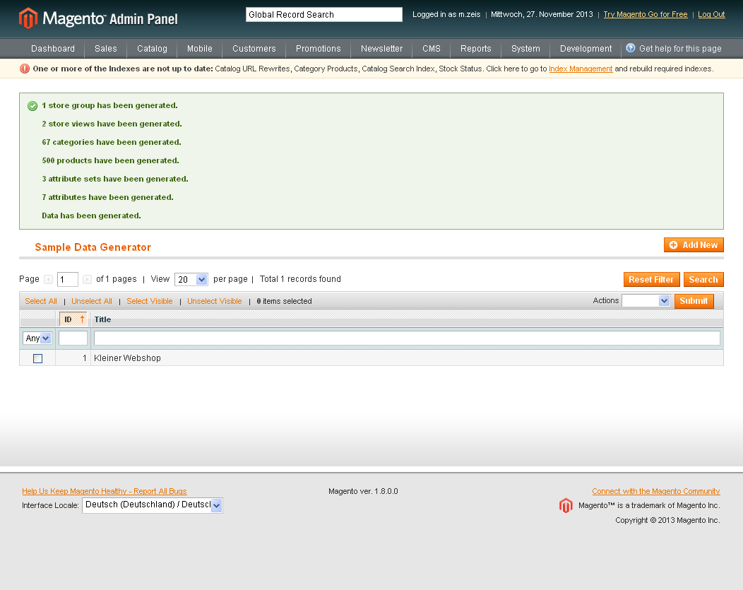
Task: Click Unselect Visible link
Action: point(214,301)
